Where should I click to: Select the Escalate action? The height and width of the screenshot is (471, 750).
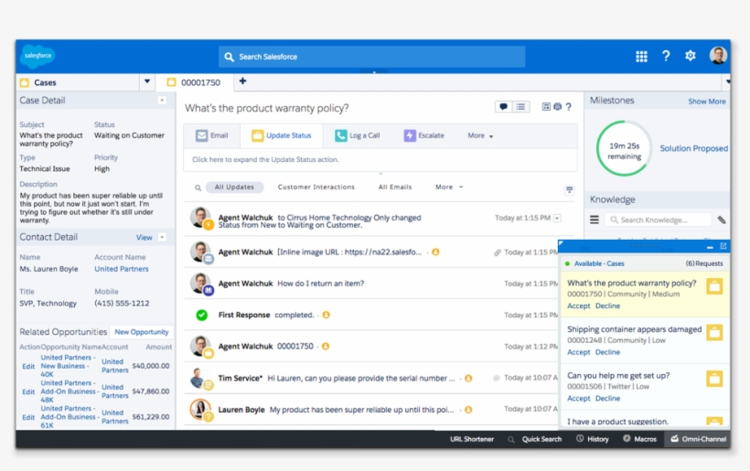point(423,135)
